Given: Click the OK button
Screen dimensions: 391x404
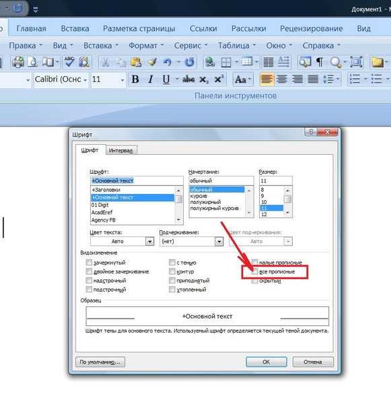Looking at the screenshot, I should tap(266, 362).
